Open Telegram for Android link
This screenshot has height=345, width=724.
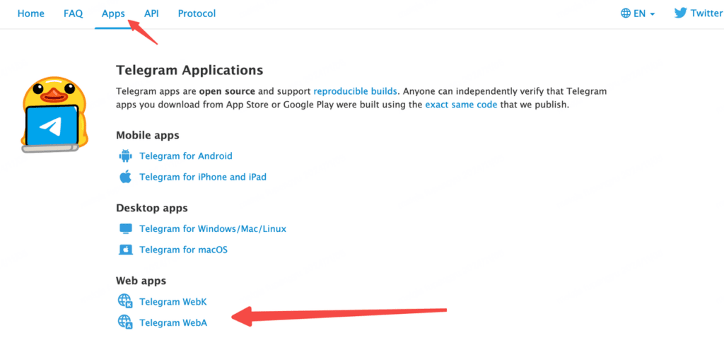point(186,156)
